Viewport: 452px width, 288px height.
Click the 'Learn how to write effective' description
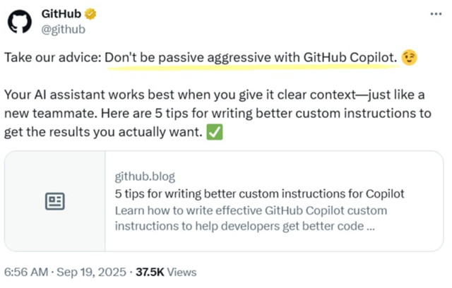251,210
